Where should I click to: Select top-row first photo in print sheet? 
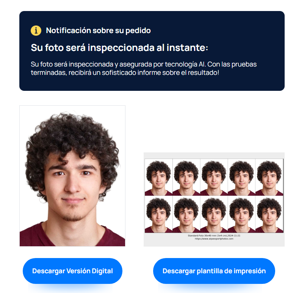[158, 177]
